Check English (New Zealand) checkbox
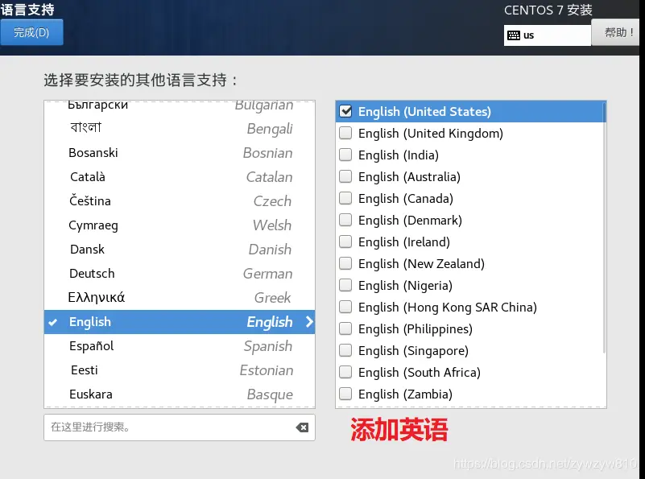The image size is (645, 479). click(x=345, y=263)
